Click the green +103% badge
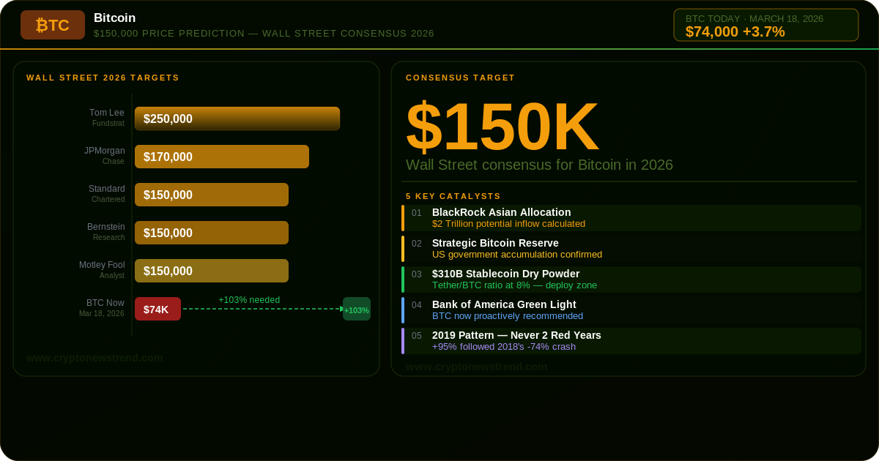 tap(357, 310)
